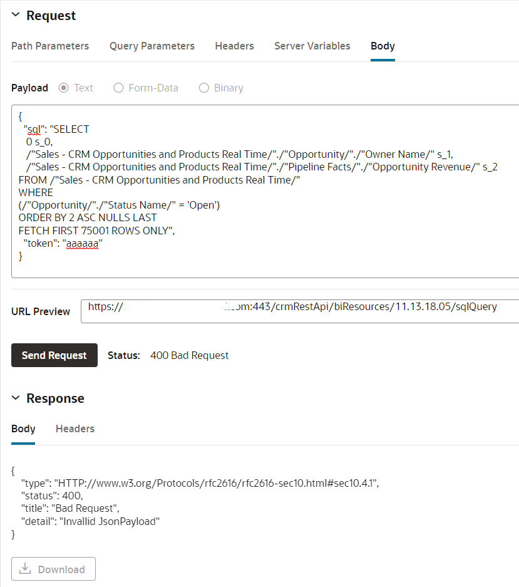Click the Owner Name s_1 payload line

[240, 155]
